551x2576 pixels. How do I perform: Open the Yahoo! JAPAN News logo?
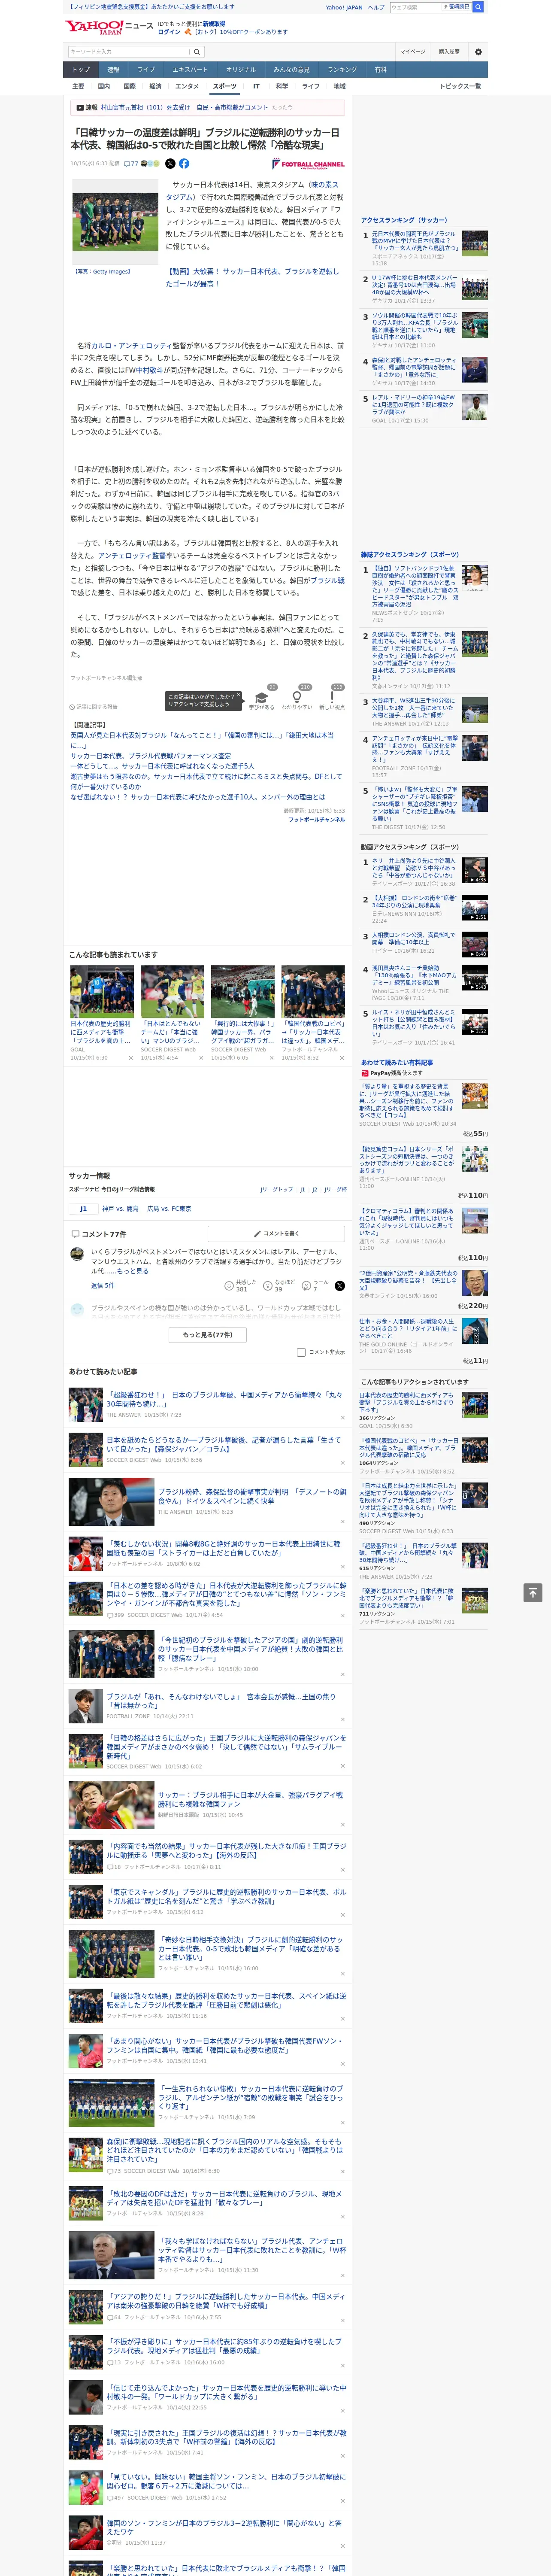tap(109, 27)
